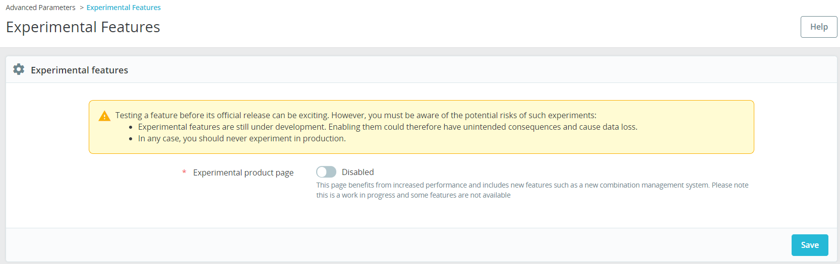Click the large Experimental Features page title
This screenshot has height=264, width=840.
[83, 27]
